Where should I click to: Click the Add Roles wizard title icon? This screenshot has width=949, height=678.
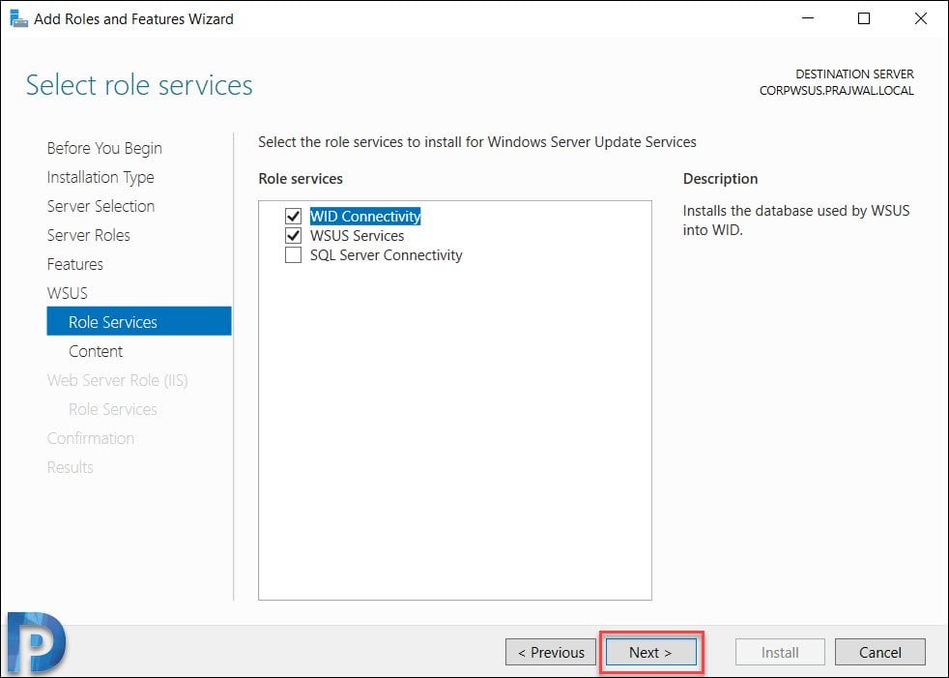click(x=18, y=18)
